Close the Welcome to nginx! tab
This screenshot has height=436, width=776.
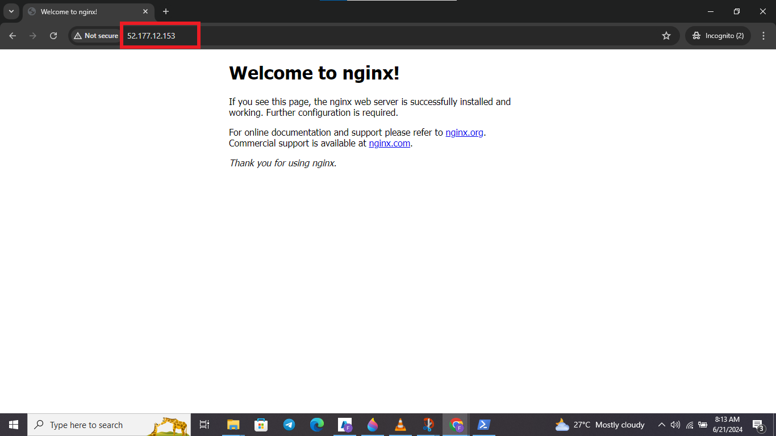145,11
